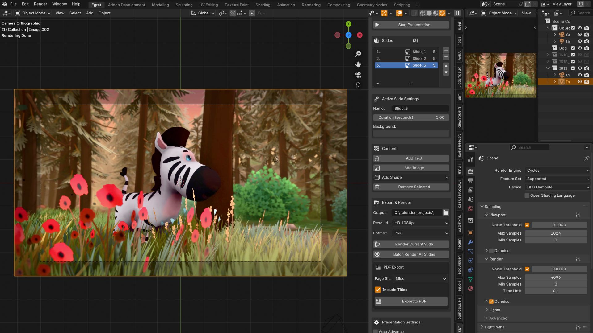
Task: Enable the Open Shading Language checkbox
Action: click(527, 195)
